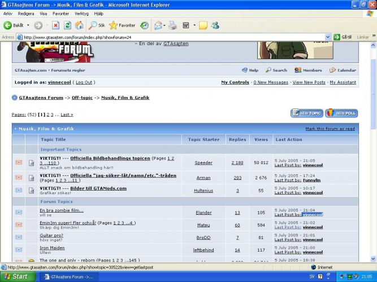Viewport: 377px width, 282px height.
Task: Refresh the page with the green arrows icon
Action: tap(68, 25)
